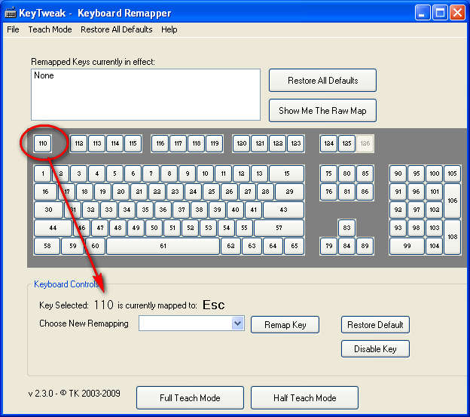The height and width of the screenshot is (417, 470).
Task: Click the KeyTweak title bar icon
Action: (x=11, y=13)
